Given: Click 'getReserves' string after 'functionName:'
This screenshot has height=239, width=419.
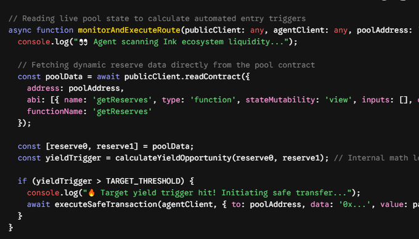Looking at the screenshot, I should coord(122,111).
